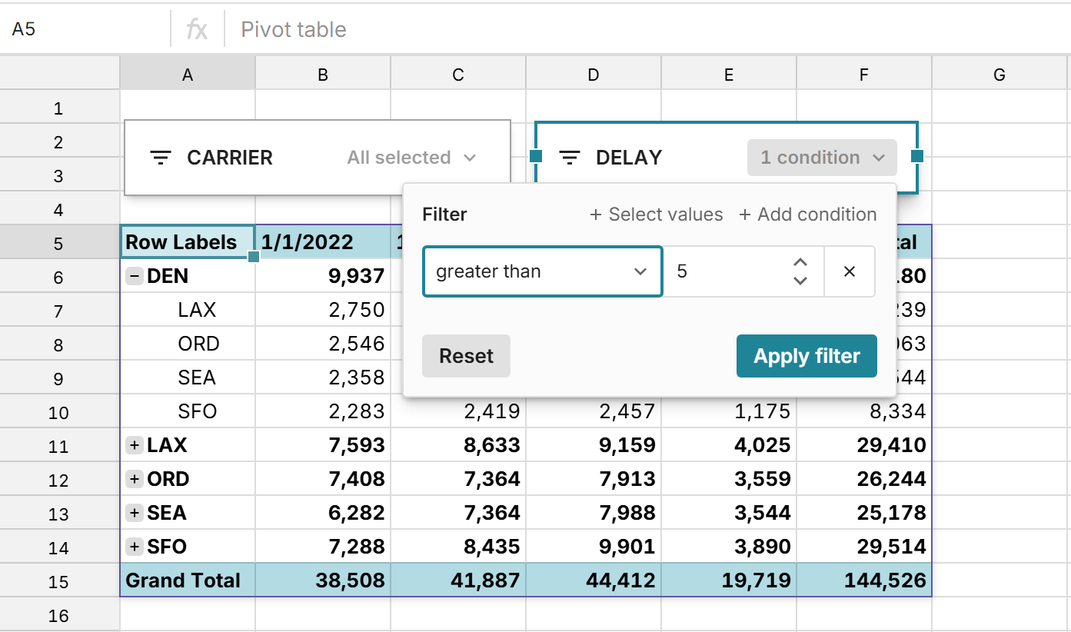Viewport: 1071px width, 632px height.
Task: Increment the filter value with the up arrow
Action: 800,262
